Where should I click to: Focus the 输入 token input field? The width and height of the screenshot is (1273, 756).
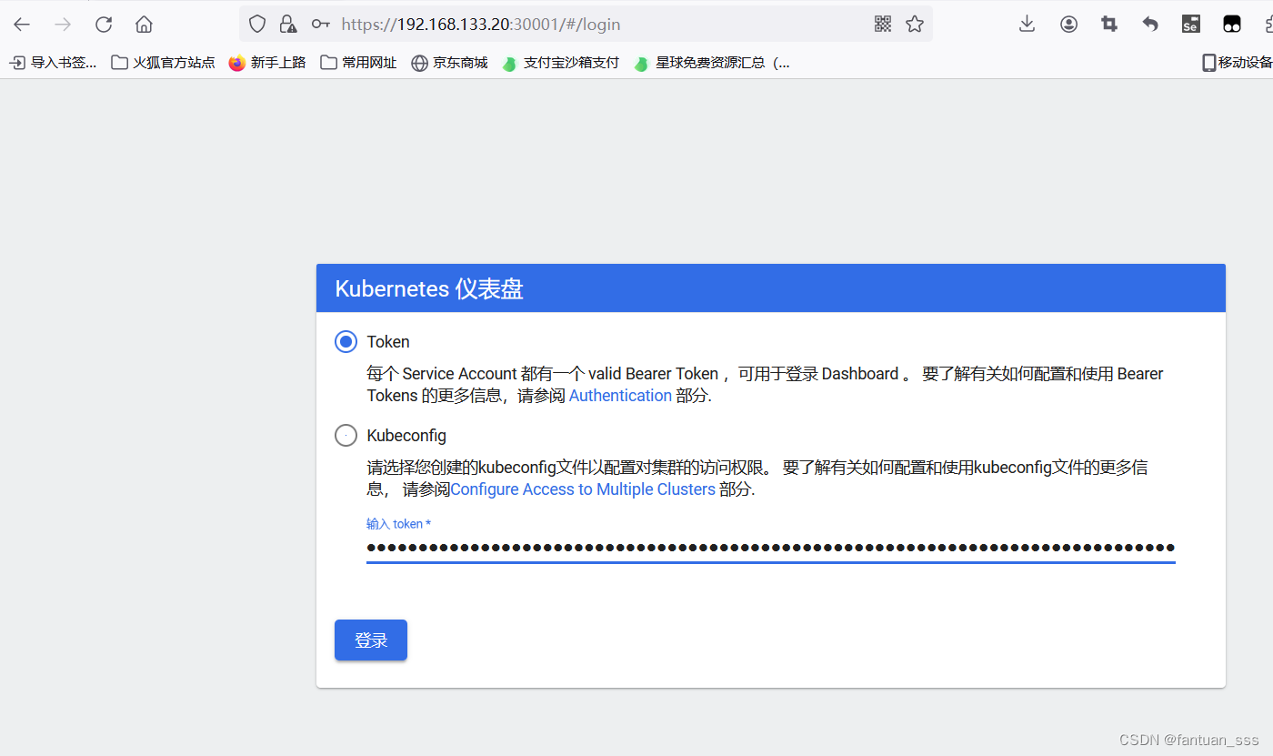[771, 548]
